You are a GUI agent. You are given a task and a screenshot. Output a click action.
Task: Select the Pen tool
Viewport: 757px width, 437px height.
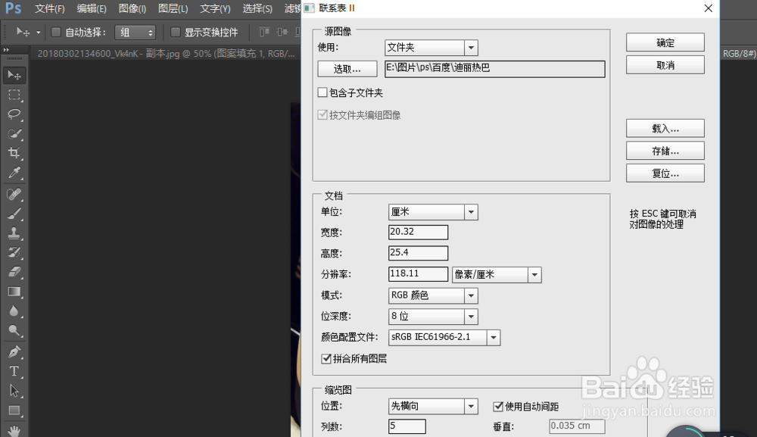(14, 351)
